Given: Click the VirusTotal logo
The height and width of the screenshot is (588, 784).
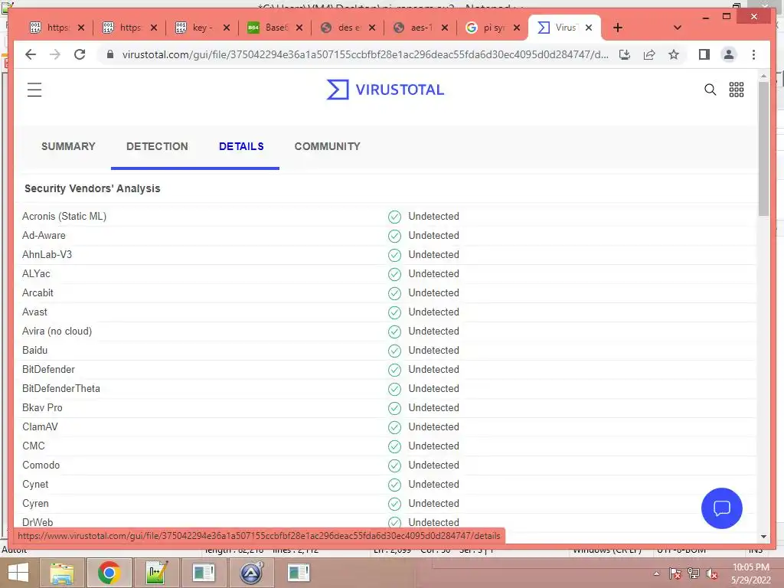Looking at the screenshot, I should (x=385, y=90).
